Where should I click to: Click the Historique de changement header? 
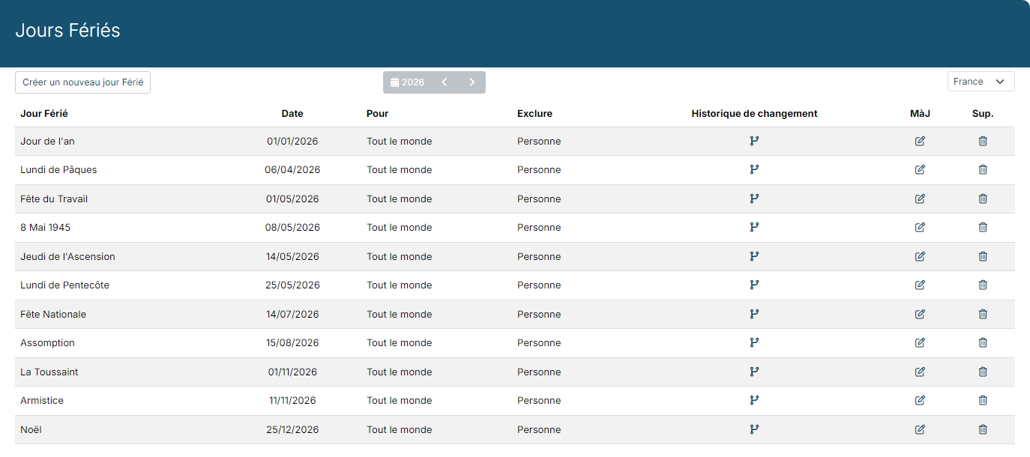coord(754,114)
